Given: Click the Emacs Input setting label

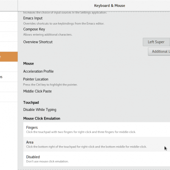Looking at the screenshot, I should pyautogui.click(x=33, y=18).
